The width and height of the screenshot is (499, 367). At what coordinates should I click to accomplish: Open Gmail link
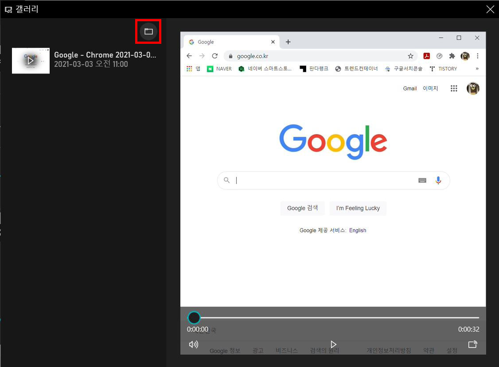click(410, 89)
